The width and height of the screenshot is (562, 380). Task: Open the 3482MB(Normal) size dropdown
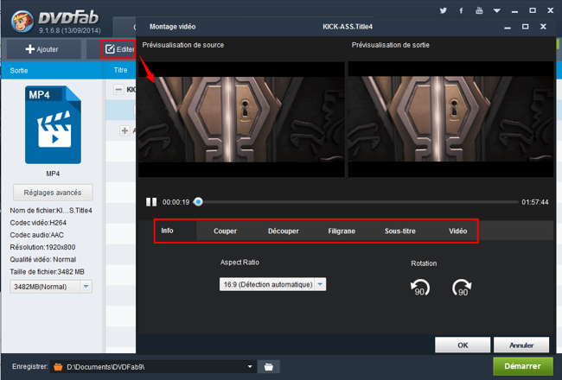click(51, 287)
